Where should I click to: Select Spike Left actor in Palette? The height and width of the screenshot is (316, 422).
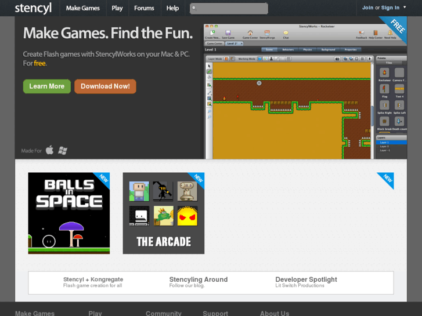click(x=399, y=107)
